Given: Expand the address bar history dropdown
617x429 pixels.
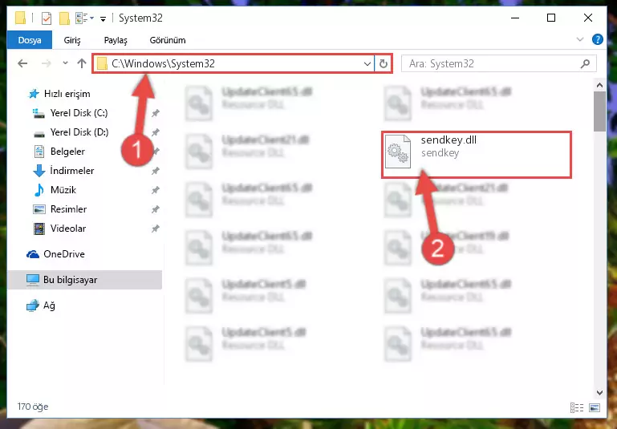Looking at the screenshot, I should (367, 63).
